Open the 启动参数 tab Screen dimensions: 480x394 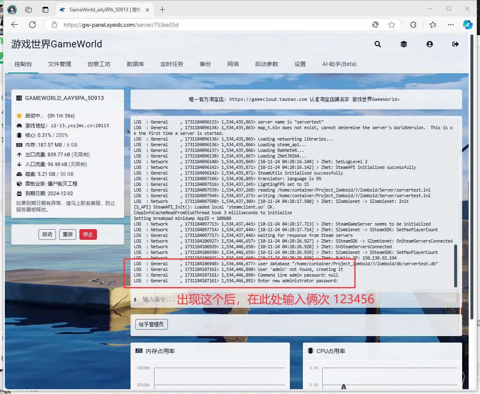(266, 64)
